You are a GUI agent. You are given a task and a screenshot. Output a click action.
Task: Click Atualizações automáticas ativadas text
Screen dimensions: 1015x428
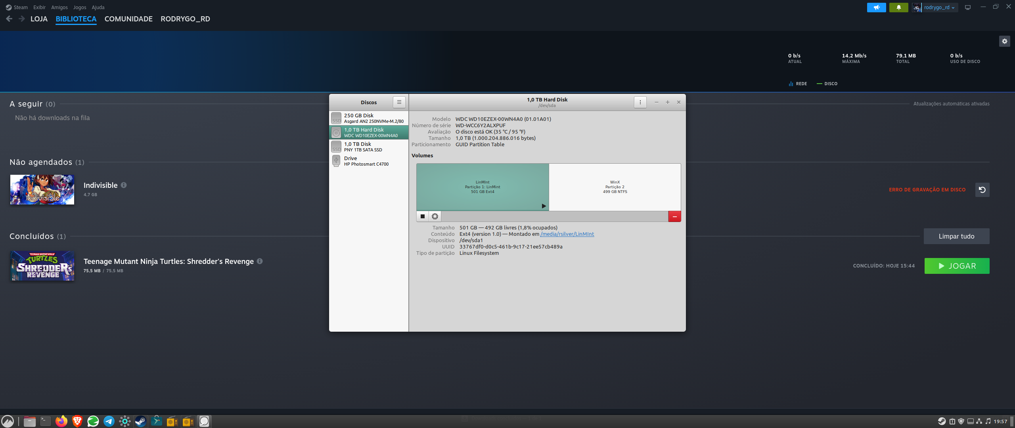951,104
